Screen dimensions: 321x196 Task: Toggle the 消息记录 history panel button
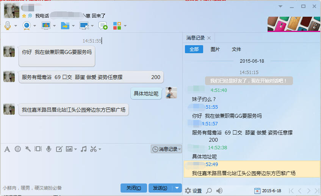point(166,149)
